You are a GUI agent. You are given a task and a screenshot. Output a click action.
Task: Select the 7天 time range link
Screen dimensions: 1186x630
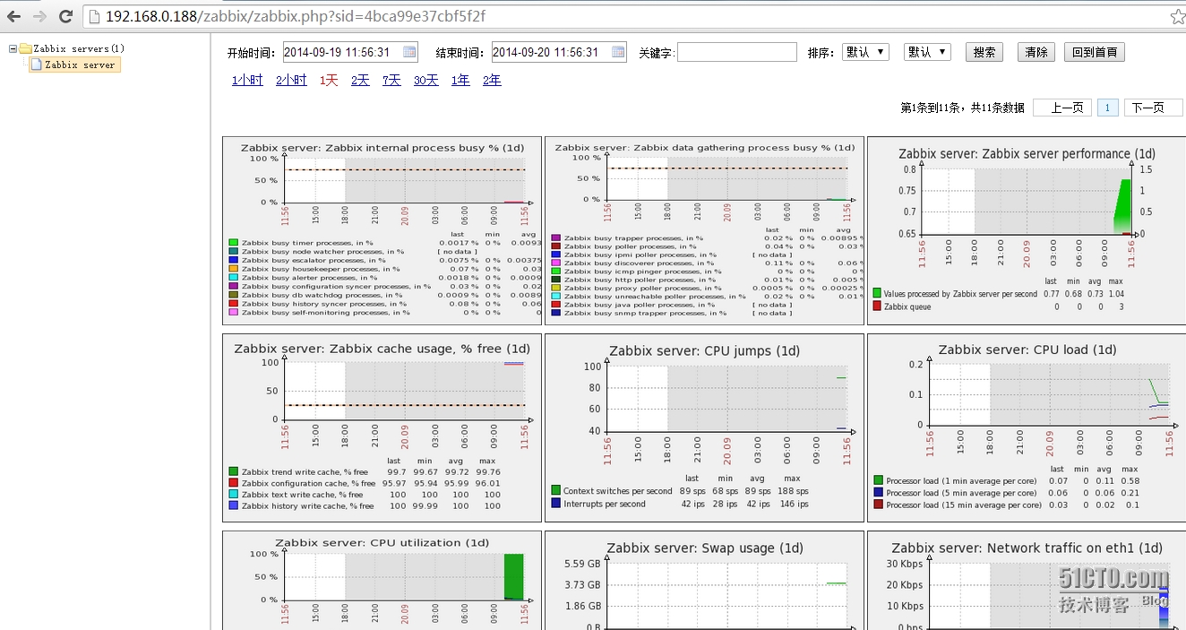point(391,80)
